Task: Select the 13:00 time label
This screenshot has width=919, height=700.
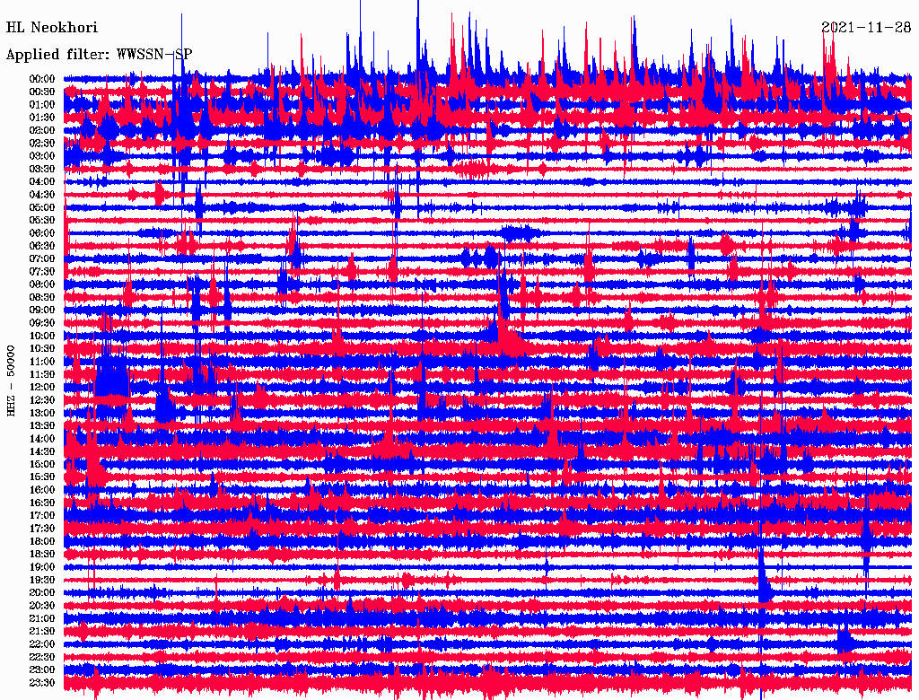Action: tap(42, 413)
